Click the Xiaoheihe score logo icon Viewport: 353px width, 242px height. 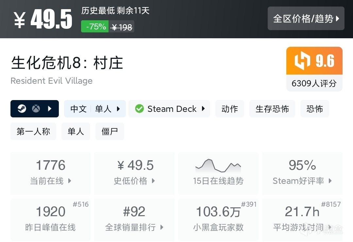302,61
